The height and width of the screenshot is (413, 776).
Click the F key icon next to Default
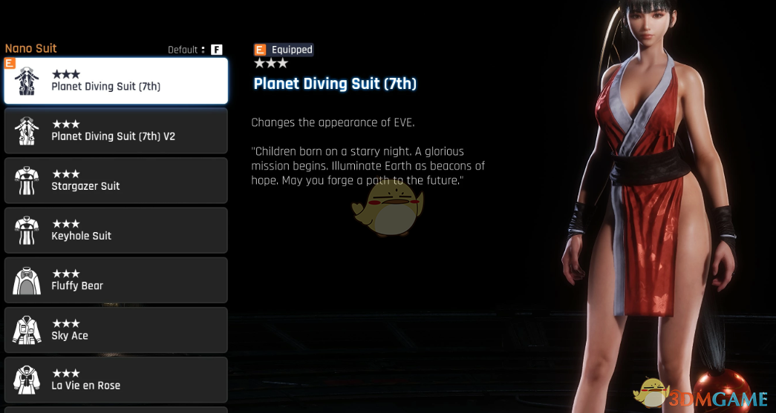[216, 50]
